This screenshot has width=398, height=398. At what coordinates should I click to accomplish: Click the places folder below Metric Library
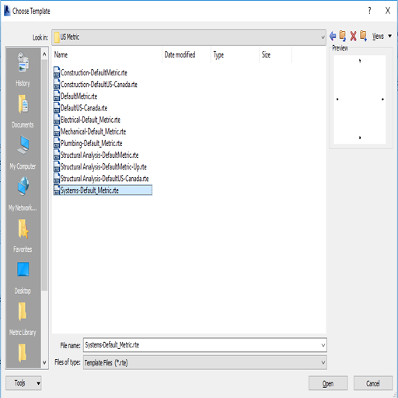(x=23, y=353)
